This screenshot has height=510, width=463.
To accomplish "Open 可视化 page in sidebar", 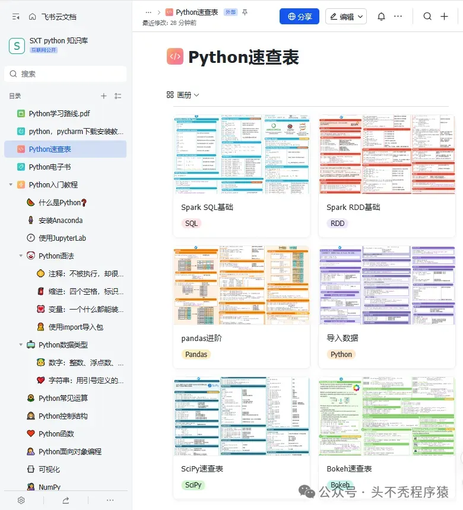I will point(49,469).
